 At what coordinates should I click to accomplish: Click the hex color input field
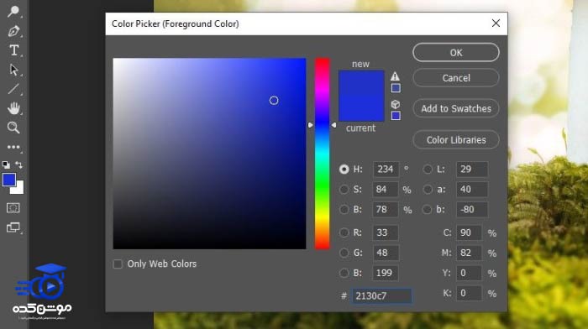381,295
